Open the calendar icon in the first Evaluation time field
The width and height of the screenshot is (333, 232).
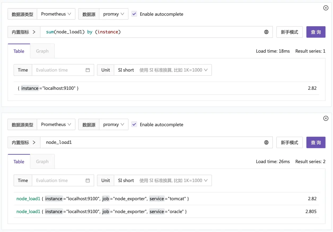[x=88, y=70]
